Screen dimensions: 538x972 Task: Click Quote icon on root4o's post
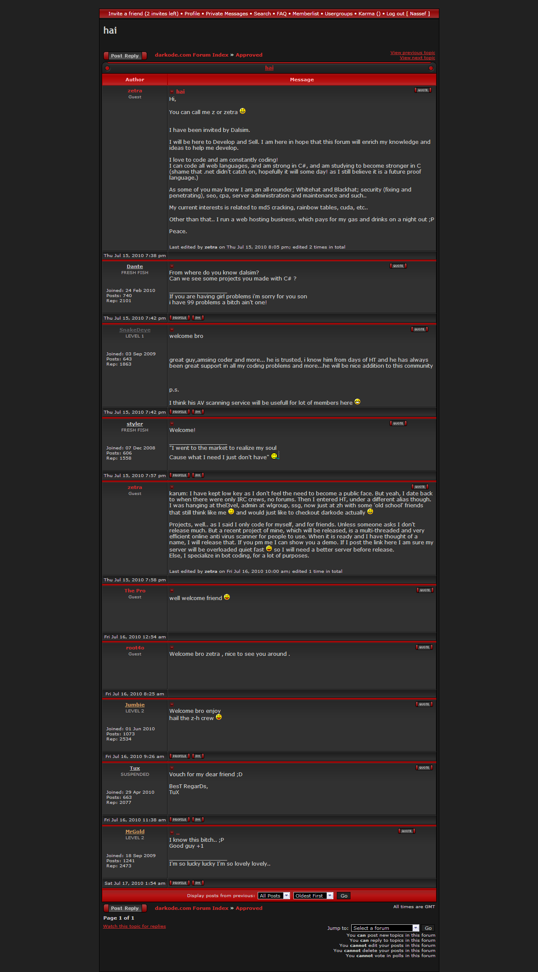tap(424, 647)
